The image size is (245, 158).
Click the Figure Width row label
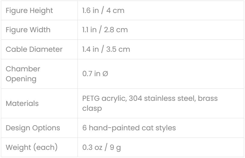tap(28, 30)
